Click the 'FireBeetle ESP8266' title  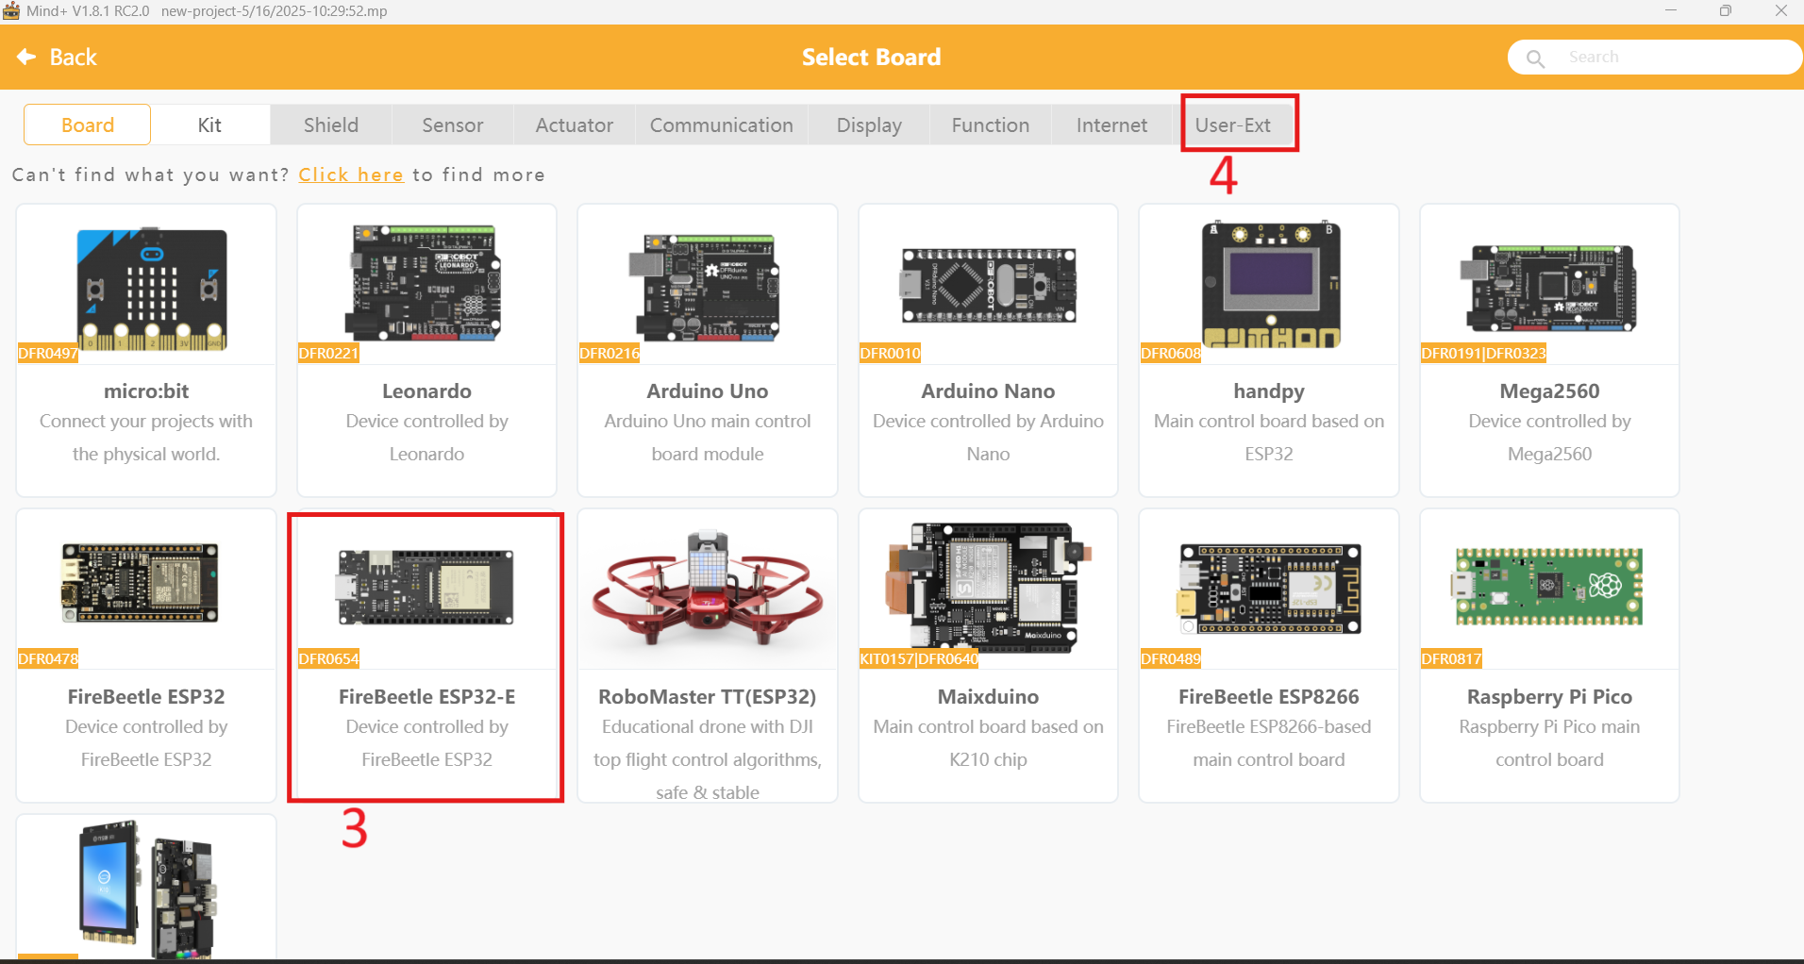[x=1269, y=697]
